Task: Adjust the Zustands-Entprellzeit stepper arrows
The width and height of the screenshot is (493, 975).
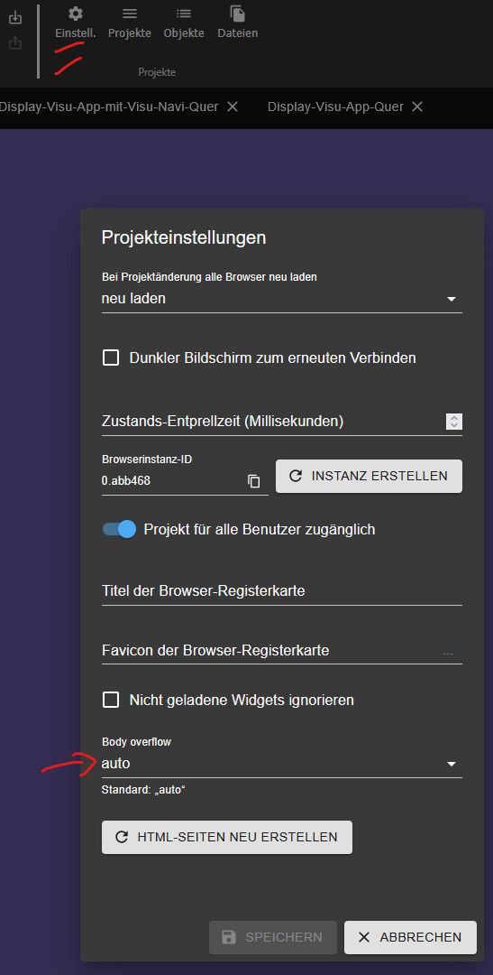Action: (454, 422)
